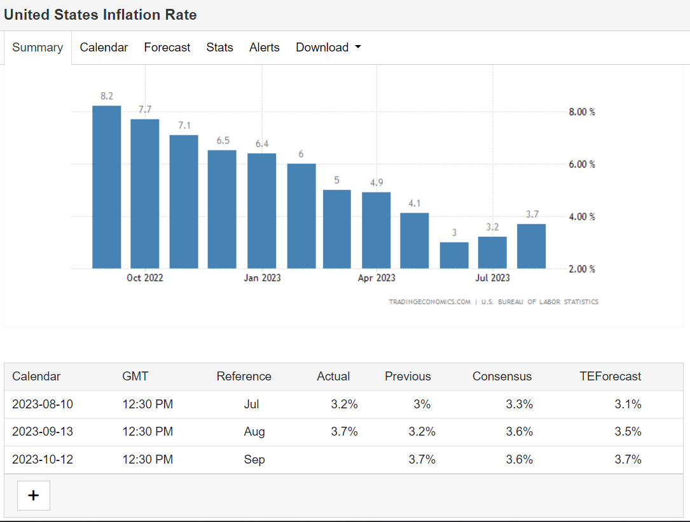Click the bar labeled 4.1

[415, 241]
